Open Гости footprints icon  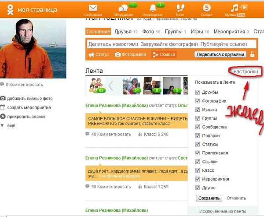(x=180, y=8)
